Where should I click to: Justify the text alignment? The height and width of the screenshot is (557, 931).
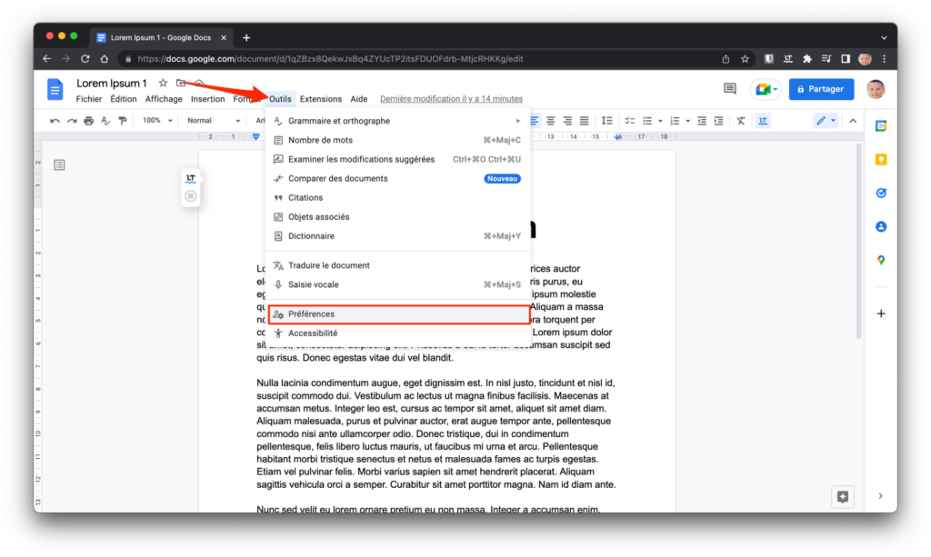(585, 121)
